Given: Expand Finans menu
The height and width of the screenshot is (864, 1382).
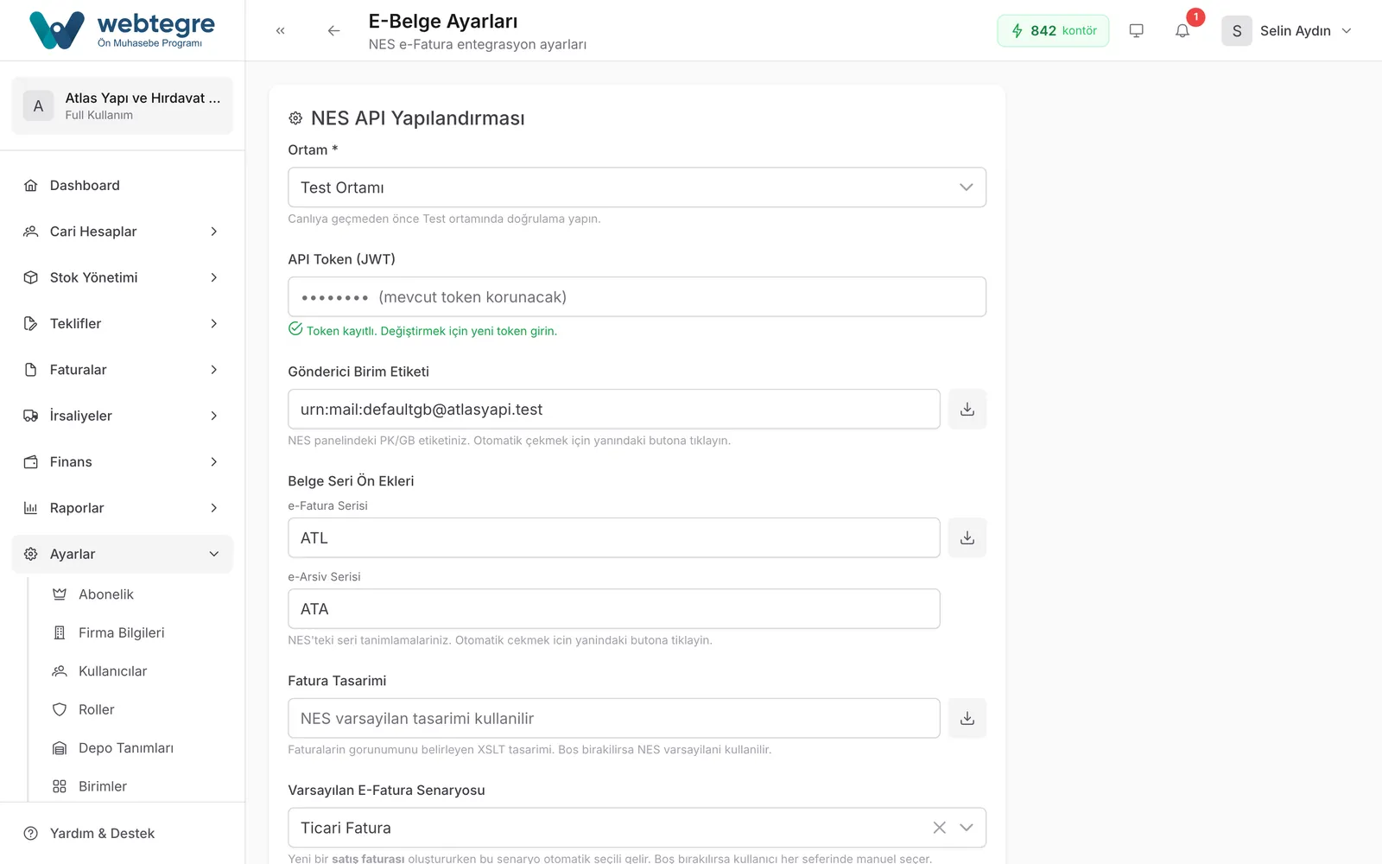Looking at the screenshot, I should pos(122,462).
